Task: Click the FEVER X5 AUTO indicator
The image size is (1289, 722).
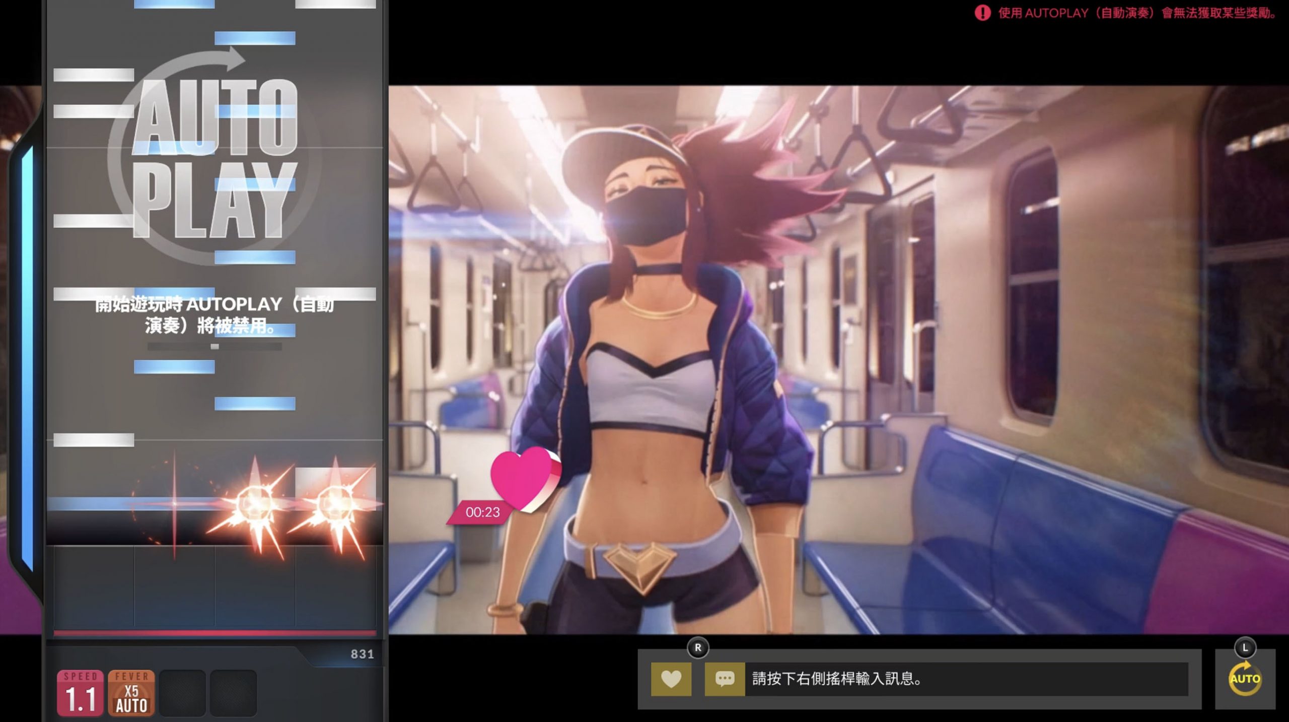Action: click(x=131, y=693)
